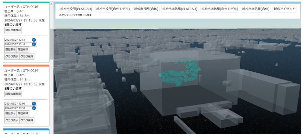Click 現在位置表示 for user GTM 0046
The width and height of the screenshot is (303, 136).
point(13,30)
